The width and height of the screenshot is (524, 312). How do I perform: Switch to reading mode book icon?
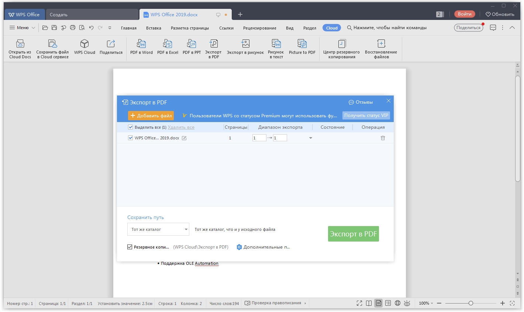point(369,303)
